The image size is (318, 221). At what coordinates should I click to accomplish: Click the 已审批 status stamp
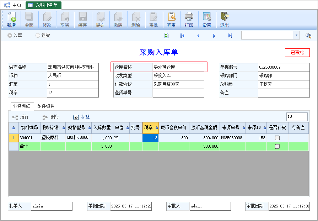297,53
